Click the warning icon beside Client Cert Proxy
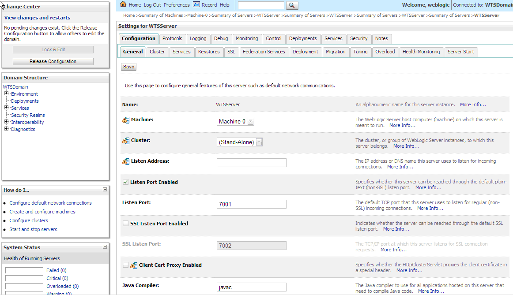Viewport: 513px width, 295px height. coord(134,265)
